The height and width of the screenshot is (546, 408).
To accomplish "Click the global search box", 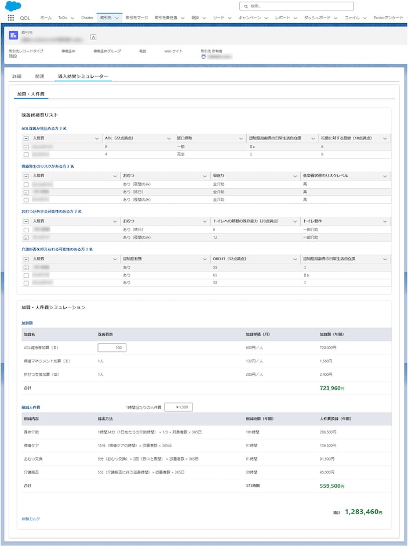I will [x=297, y=6].
